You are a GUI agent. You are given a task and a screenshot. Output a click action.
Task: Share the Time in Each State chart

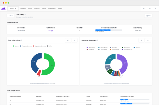point(68,40)
